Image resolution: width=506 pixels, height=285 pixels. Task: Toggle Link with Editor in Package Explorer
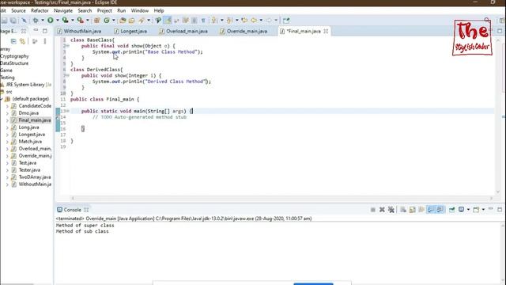[x=22, y=41]
